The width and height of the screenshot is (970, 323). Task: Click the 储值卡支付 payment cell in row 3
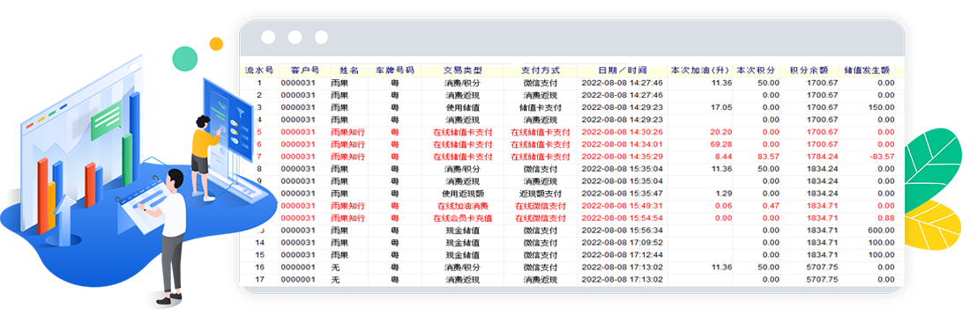[540, 107]
